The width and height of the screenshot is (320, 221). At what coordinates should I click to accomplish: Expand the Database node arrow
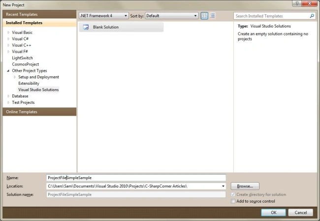pyautogui.click(x=8, y=96)
